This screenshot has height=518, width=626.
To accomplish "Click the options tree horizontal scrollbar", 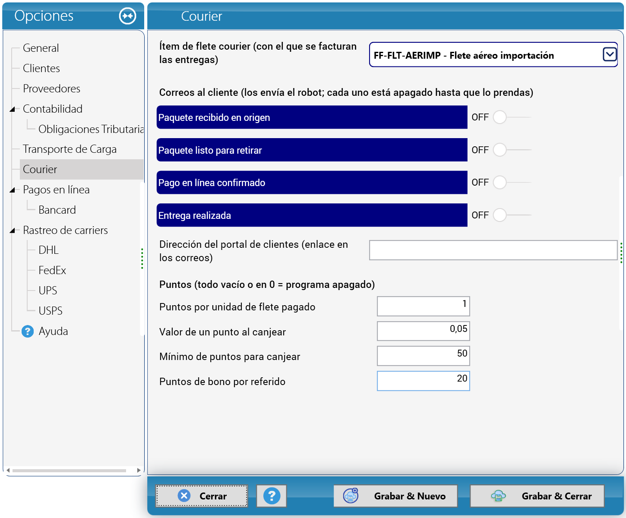I will [69, 471].
